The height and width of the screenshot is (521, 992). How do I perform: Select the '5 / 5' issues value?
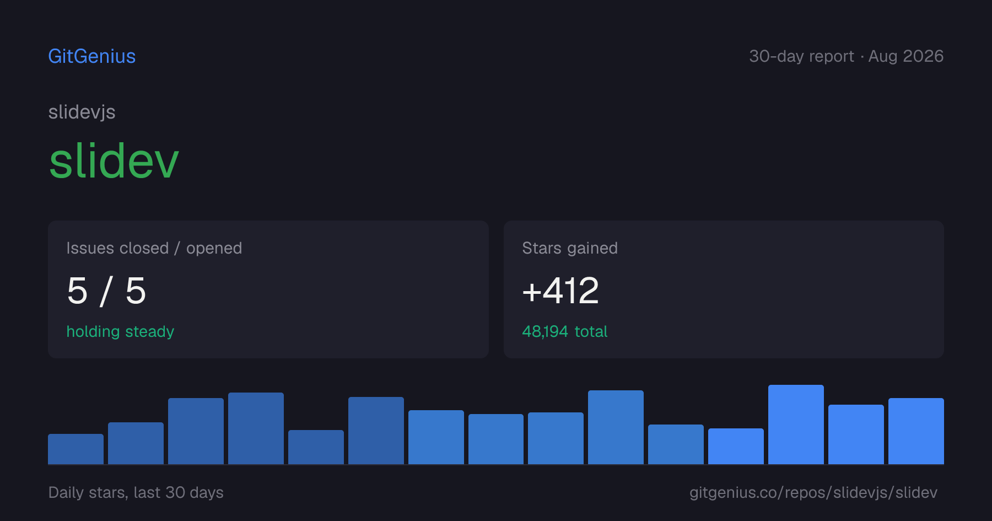click(106, 291)
